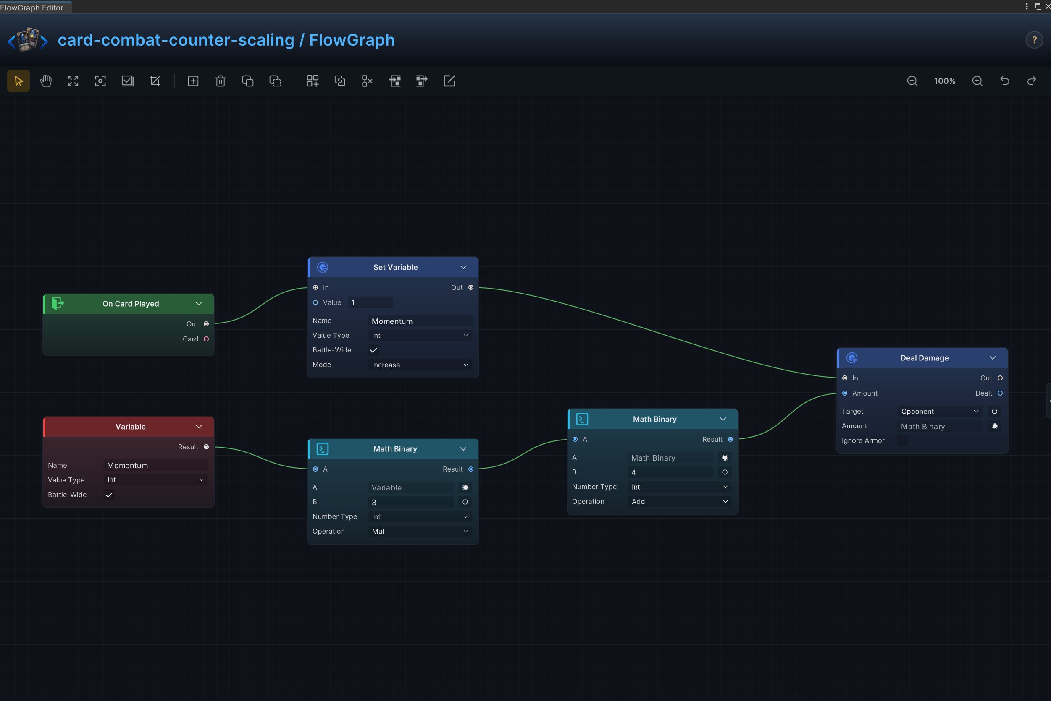Toggle port A radio in Add Math Binary
This screenshot has width=1051, height=701.
coord(725,458)
